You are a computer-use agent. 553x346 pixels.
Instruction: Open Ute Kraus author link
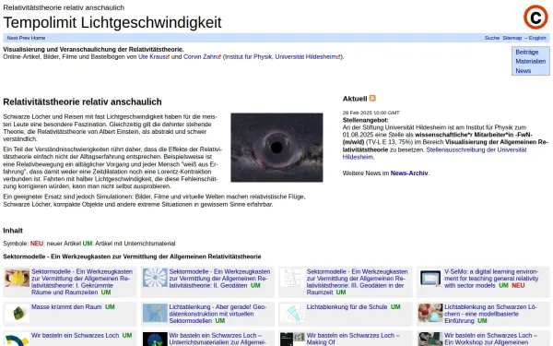pyautogui.click(x=152, y=56)
